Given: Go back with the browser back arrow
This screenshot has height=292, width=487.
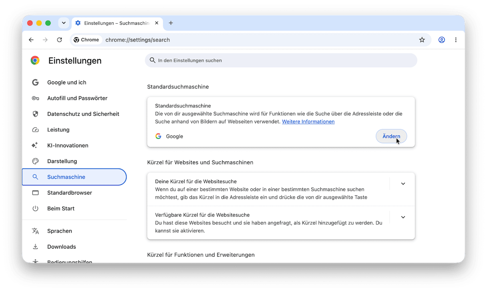Looking at the screenshot, I should point(31,40).
